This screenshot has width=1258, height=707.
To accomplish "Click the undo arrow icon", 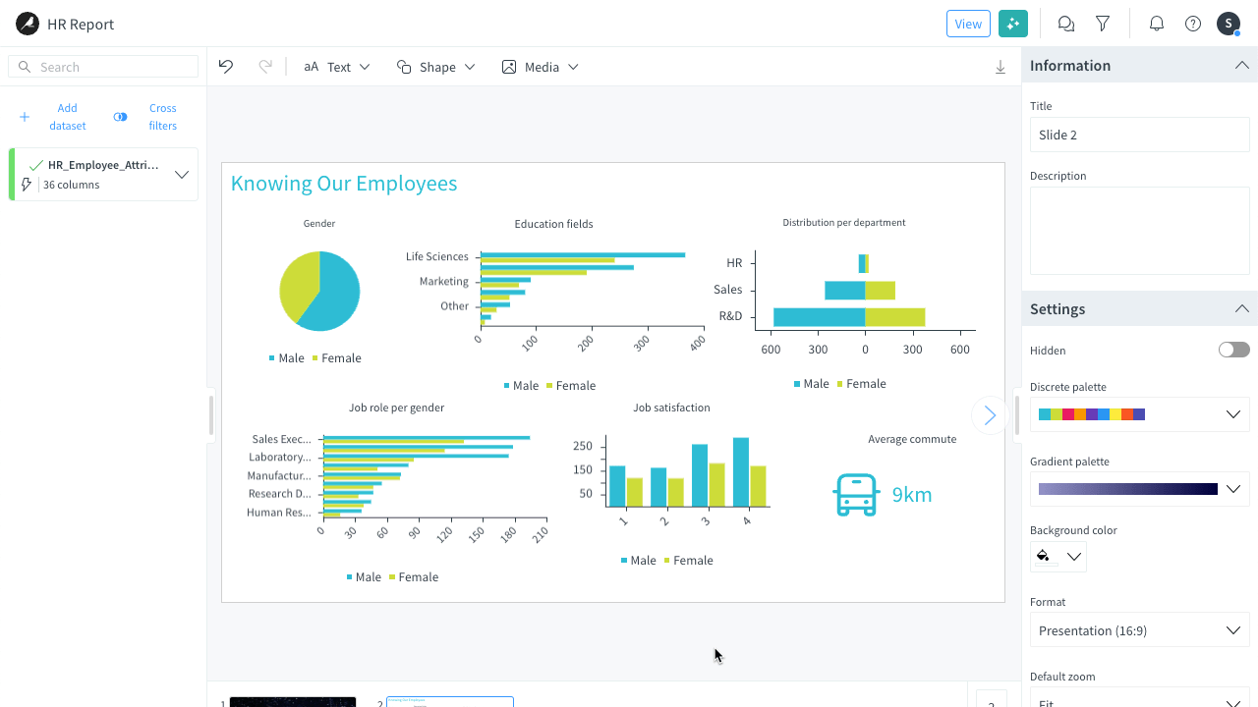I will 226,67.
